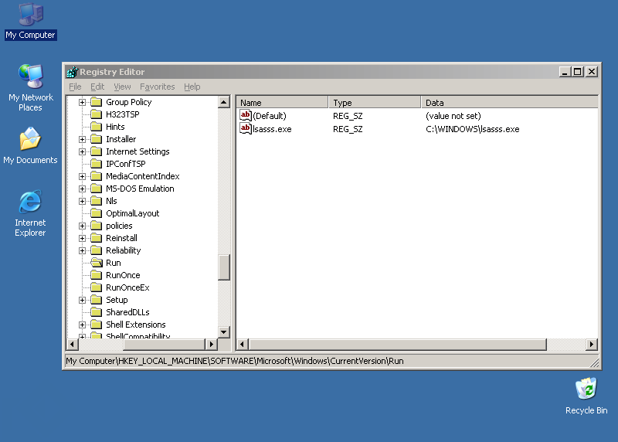Expand the policies key
The image size is (618, 442).
click(82, 226)
